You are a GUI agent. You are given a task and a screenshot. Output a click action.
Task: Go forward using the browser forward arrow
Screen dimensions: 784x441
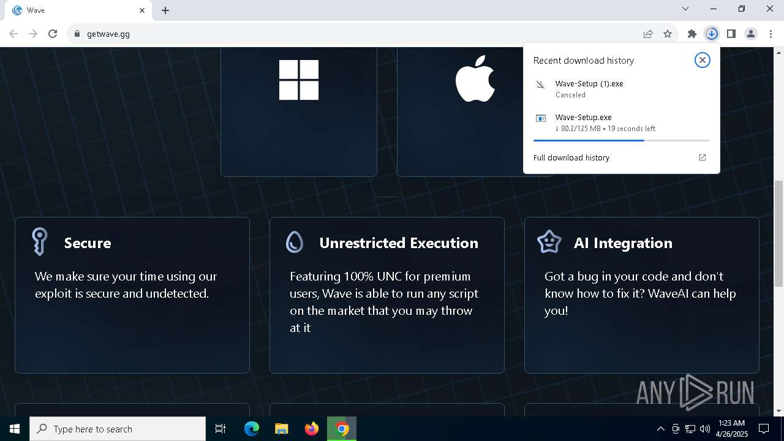coord(33,34)
